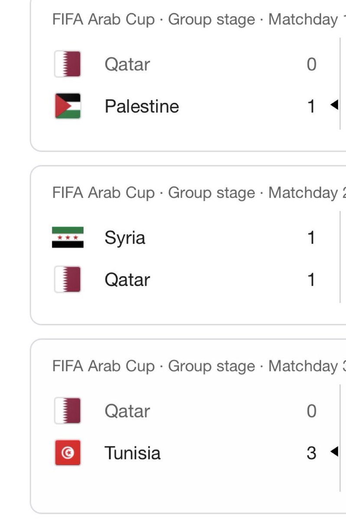346x521 pixels.
Task: Click Qatar flag in Matchday 3 card
Action: (x=68, y=411)
